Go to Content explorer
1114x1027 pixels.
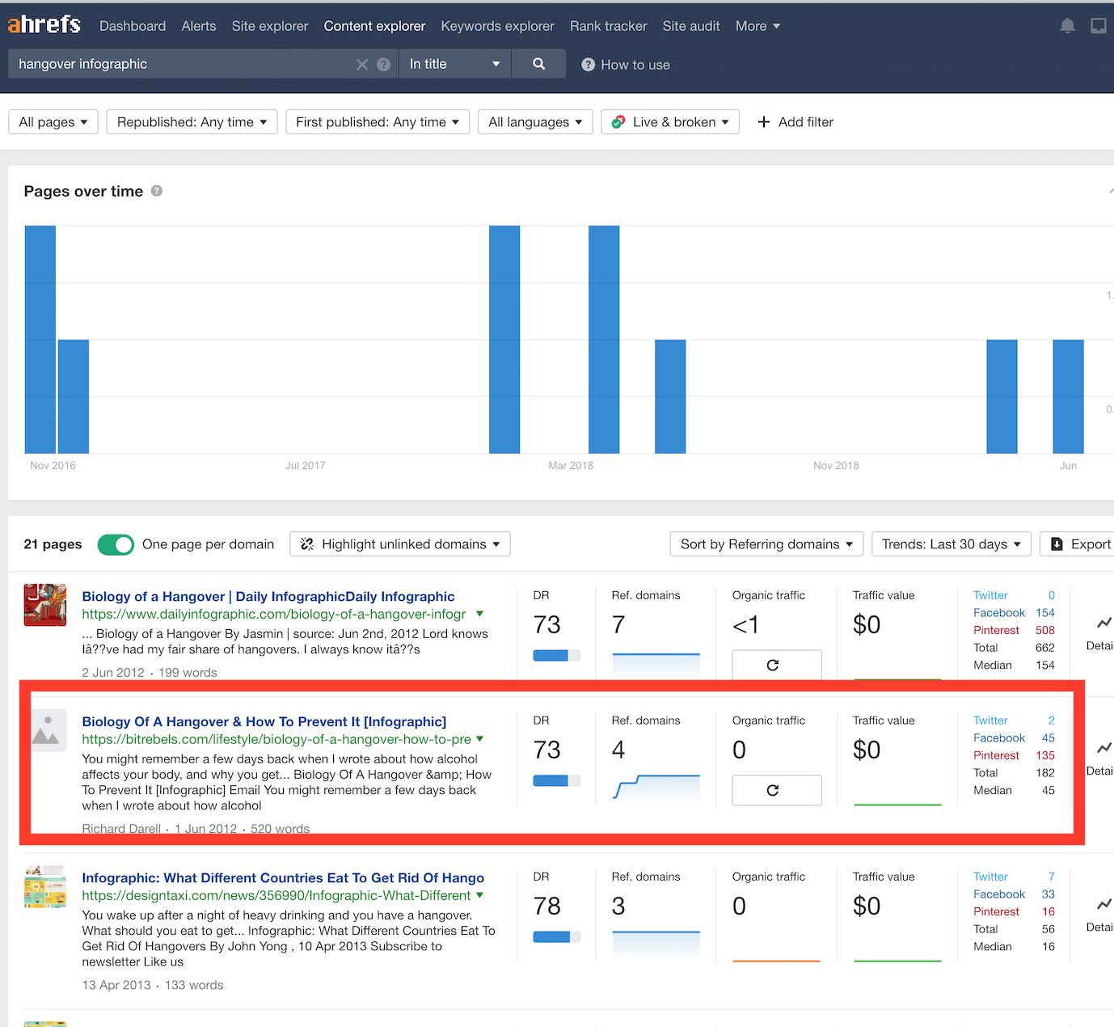374,26
